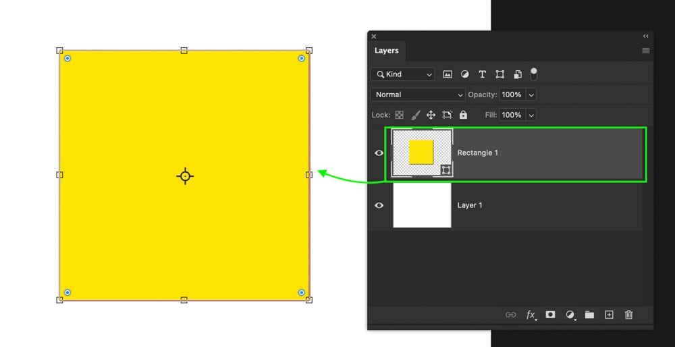Image resolution: width=675 pixels, height=347 pixels.
Task: Click top-middle transform handle
Action: [184, 51]
